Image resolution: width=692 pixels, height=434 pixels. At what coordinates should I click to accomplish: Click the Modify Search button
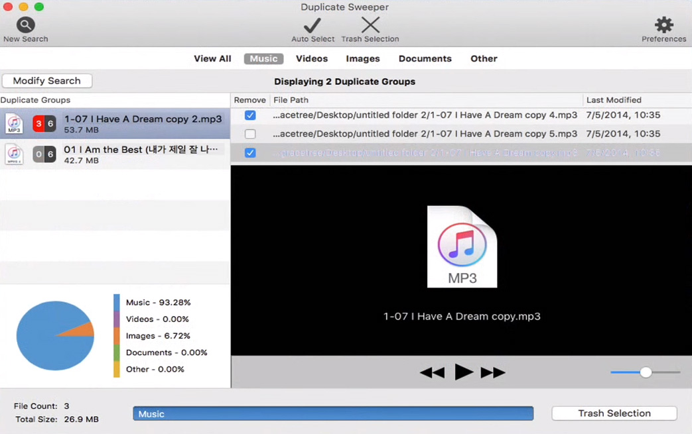[x=47, y=81]
